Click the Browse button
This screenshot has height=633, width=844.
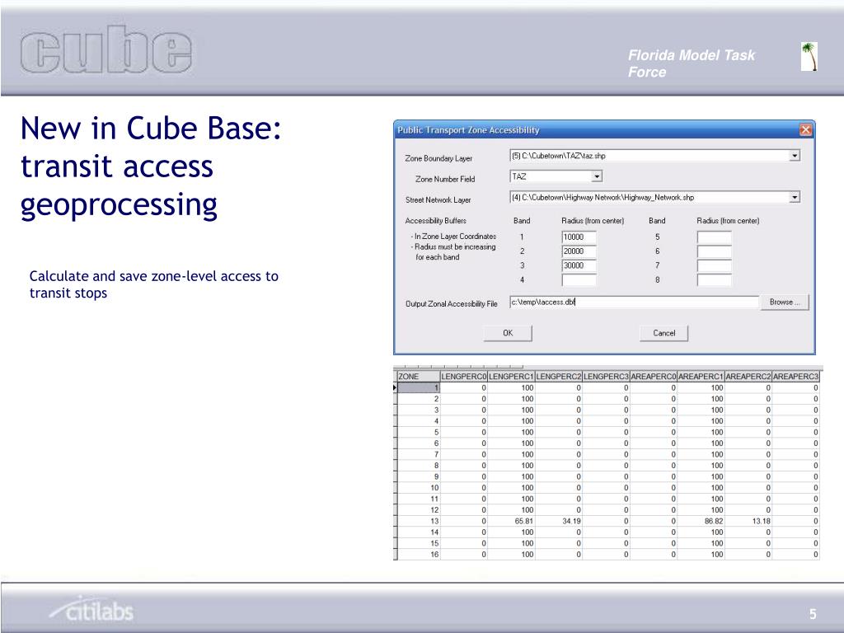[785, 302]
